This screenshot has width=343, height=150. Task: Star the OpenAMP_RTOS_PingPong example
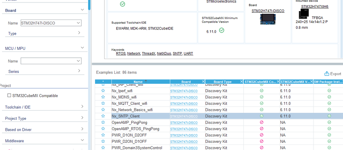pyautogui.click(x=103, y=129)
